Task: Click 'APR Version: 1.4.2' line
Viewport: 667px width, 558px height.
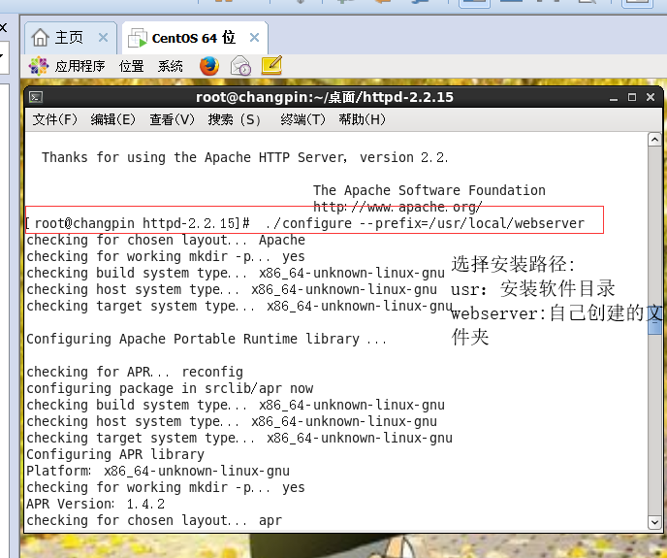Action: (95, 504)
